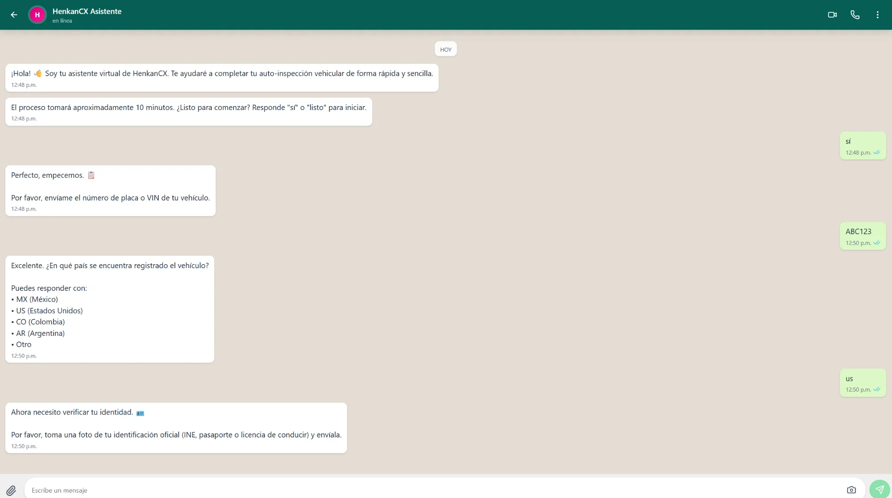Click the identity verification message
The height and width of the screenshot is (498, 892).
tap(176, 428)
